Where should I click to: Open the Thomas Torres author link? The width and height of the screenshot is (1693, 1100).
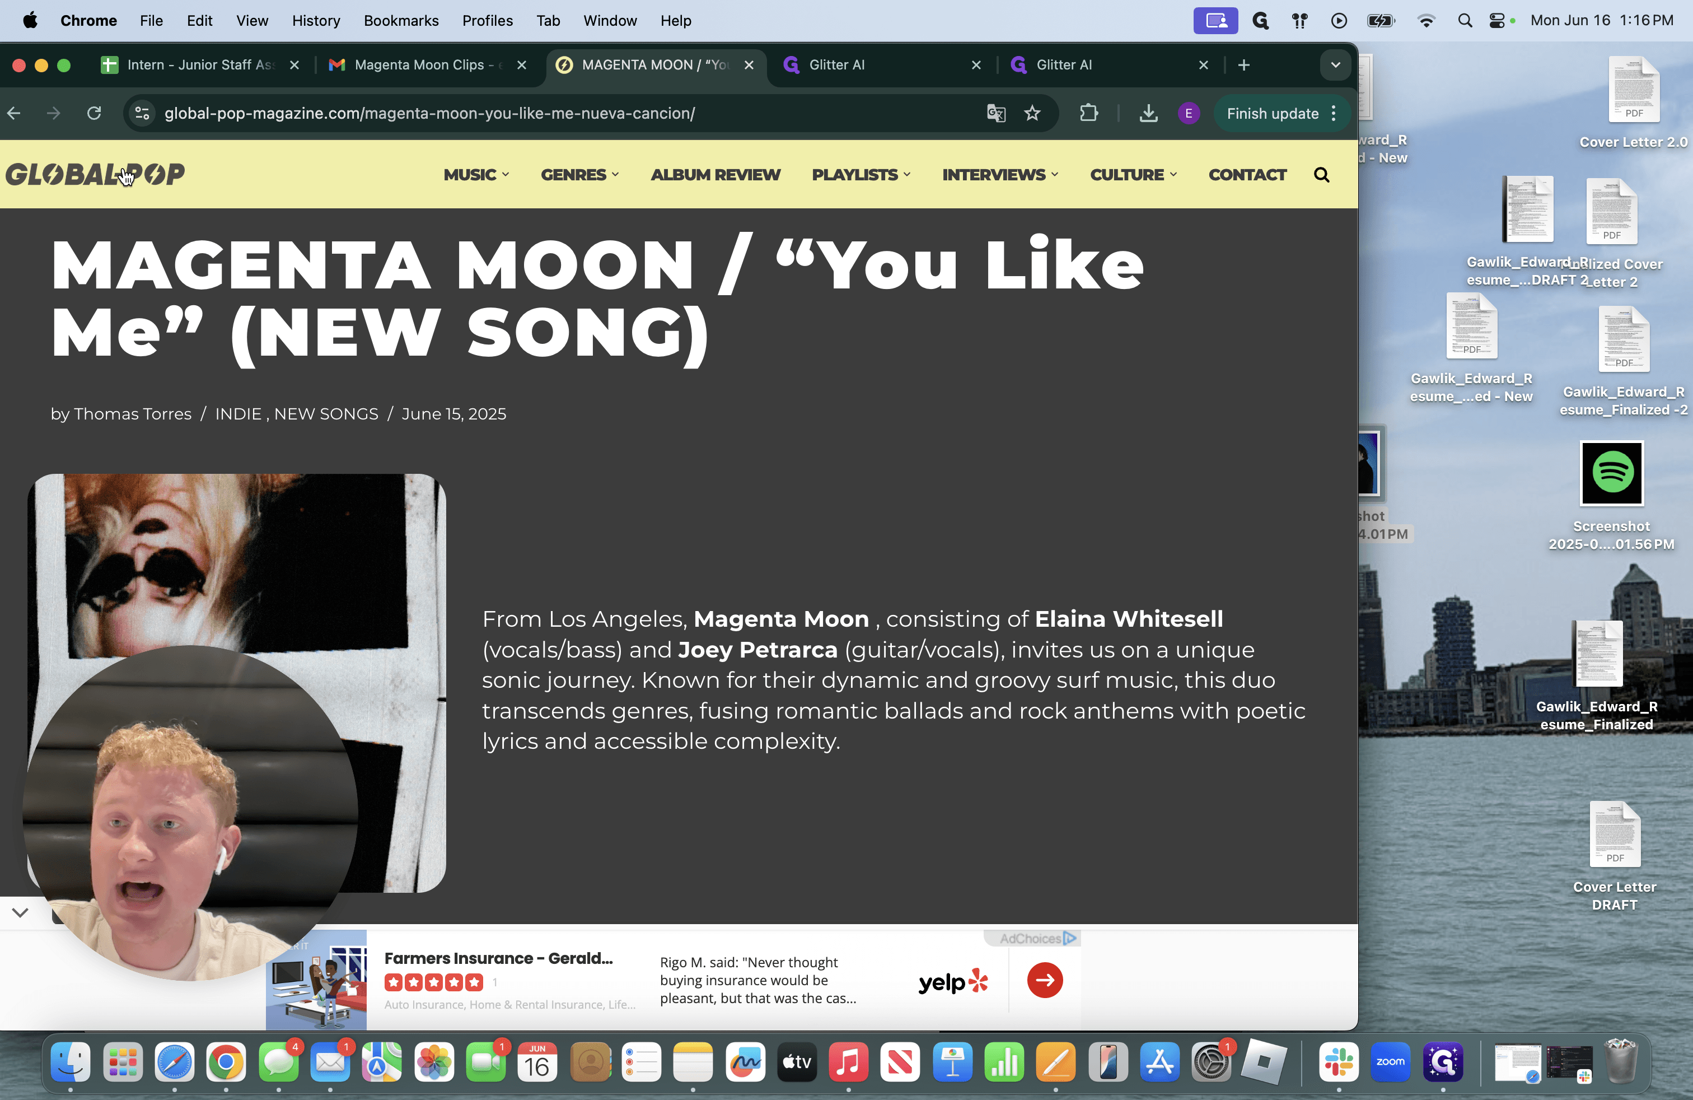pyautogui.click(x=132, y=413)
